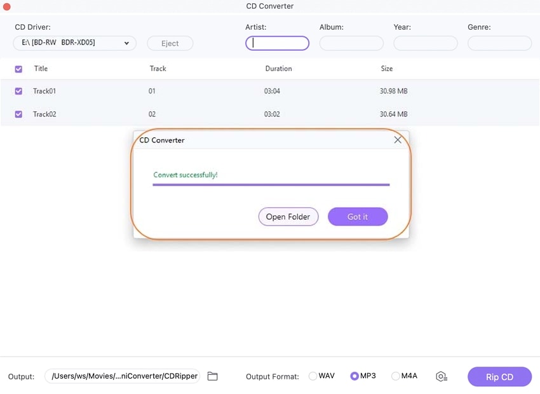Viewport: 540px width, 394px height.
Task: Select WAV output format
Action: [x=313, y=376]
